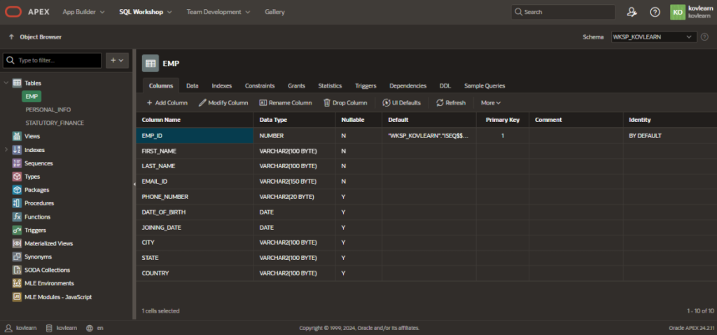Screen dimensions: 717x335
Task: Switch to the Data tab
Action: (x=192, y=86)
